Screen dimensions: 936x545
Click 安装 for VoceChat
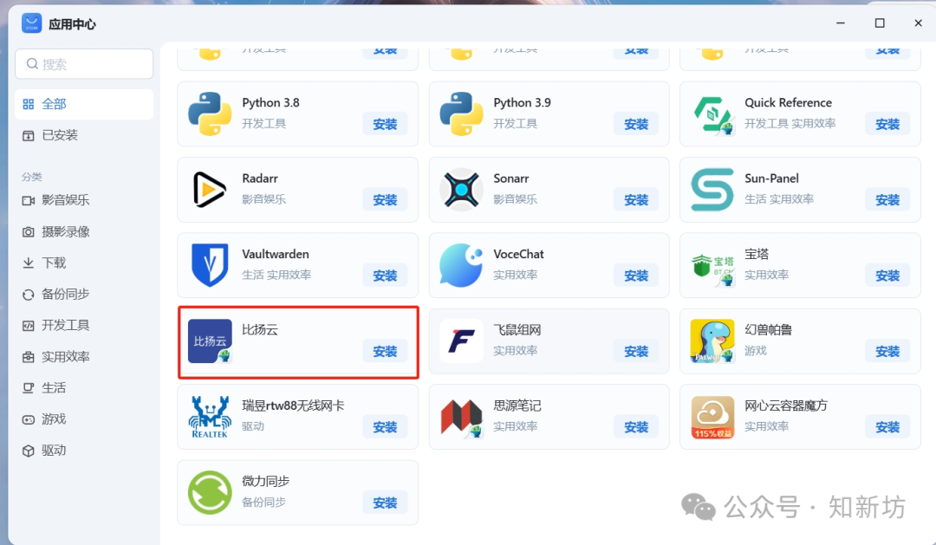point(636,276)
